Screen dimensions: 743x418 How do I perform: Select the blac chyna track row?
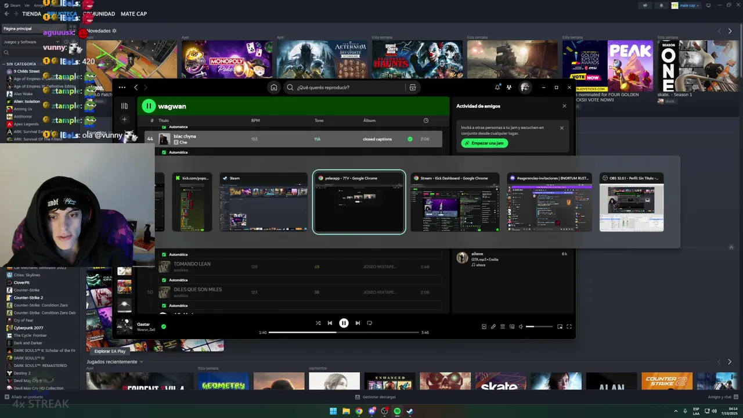coord(293,139)
